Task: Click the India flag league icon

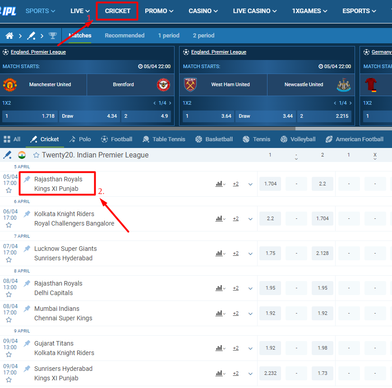Action: click(x=22, y=155)
